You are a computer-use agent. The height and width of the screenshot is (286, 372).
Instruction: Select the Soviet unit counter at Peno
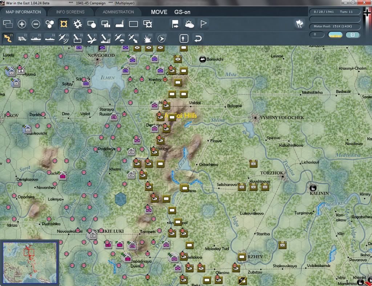coord(184,188)
